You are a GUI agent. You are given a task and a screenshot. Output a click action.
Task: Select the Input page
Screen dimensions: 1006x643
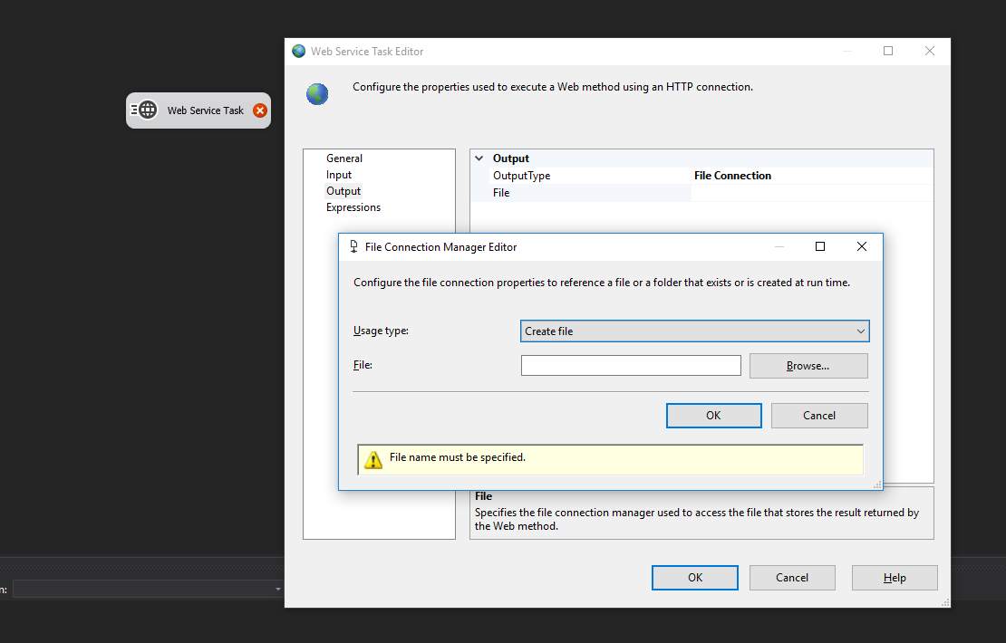[x=339, y=175]
